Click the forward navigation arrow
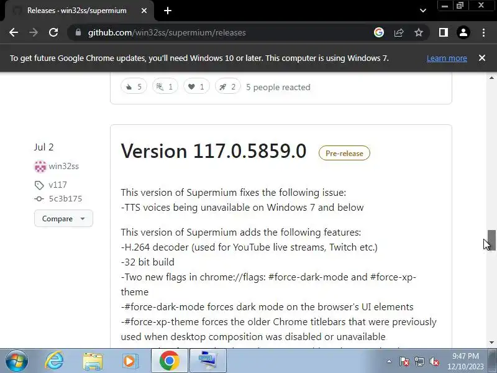Image resolution: width=497 pixels, height=373 pixels. coord(34,32)
